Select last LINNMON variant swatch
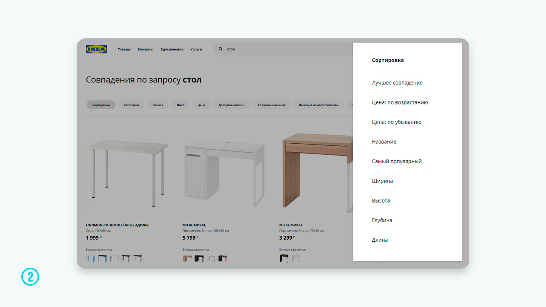The image size is (546, 307). (x=137, y=258)
